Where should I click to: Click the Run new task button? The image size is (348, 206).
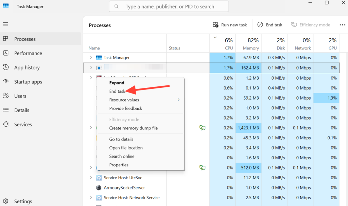tap(230, 25)
